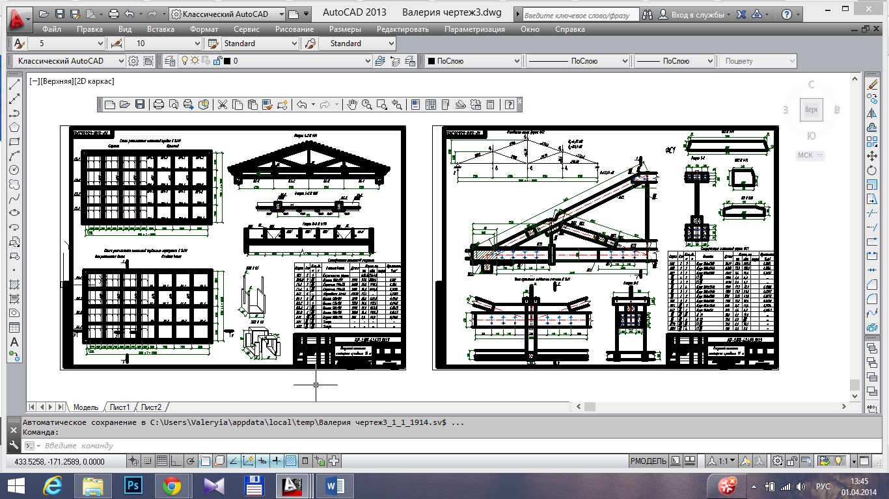The height and width of the screenshot is (499, 889).
Task: Toggle Snap Mode in status bar
Action: pyautogui.click(x=148, y=461)
